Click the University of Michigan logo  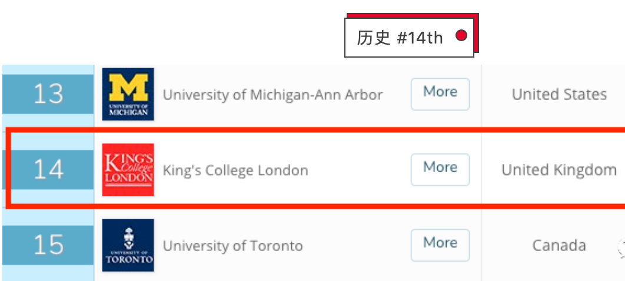pyautogui.click(x=128, y=94)
